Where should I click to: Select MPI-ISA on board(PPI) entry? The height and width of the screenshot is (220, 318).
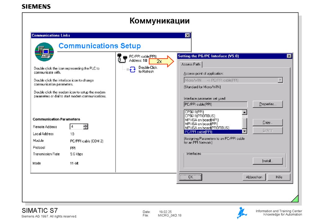tap(213, 124)
